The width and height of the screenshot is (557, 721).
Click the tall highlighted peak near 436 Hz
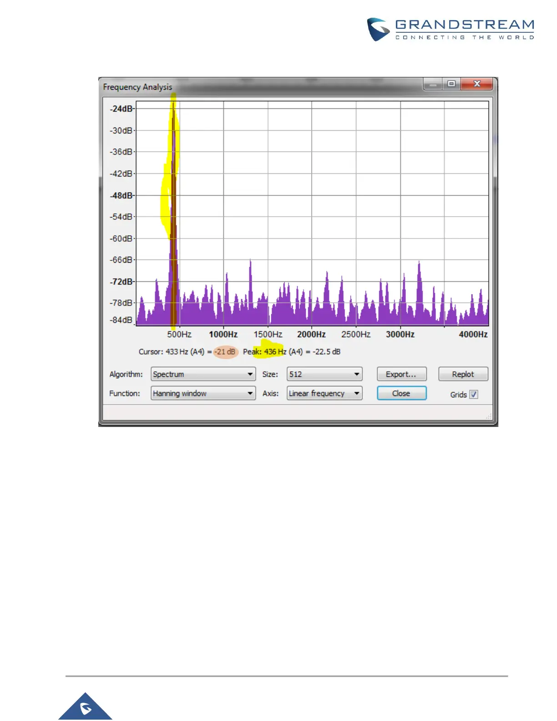pyautogui.click(x=173, y=182)
